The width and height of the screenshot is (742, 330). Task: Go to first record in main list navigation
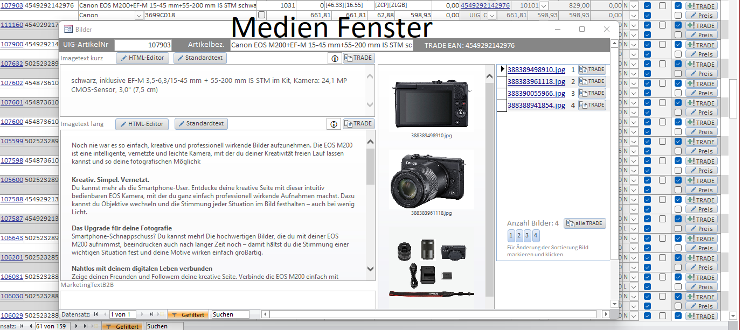coord(22,326)
